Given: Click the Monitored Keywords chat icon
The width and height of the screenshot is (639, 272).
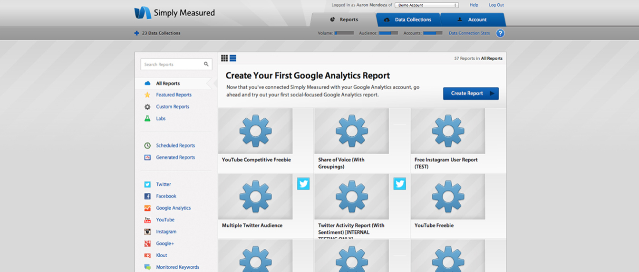Looking at the screenshot, I should [147, 267].
